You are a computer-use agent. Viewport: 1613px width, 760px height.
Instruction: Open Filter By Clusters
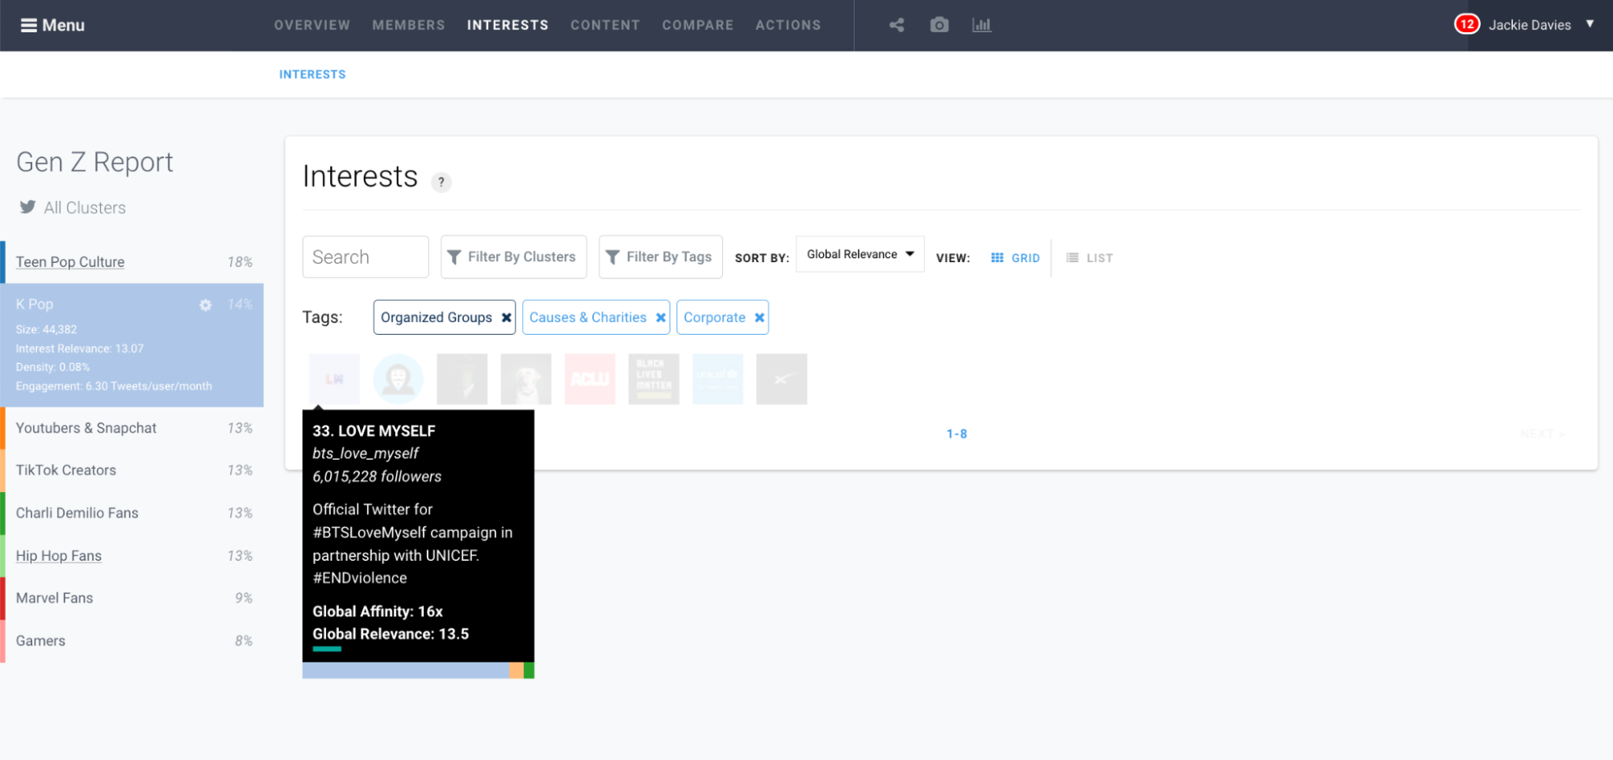[514, 257]
